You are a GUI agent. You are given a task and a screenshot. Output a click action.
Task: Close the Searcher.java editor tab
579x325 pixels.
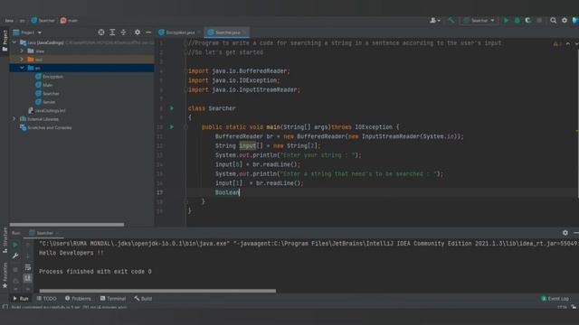click(x=245, y=32)
